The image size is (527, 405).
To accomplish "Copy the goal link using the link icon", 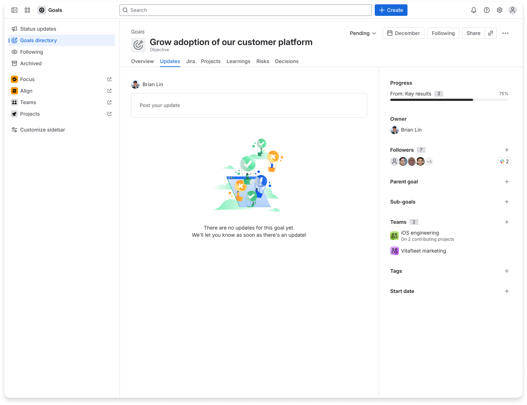I will tap(491, 33).
